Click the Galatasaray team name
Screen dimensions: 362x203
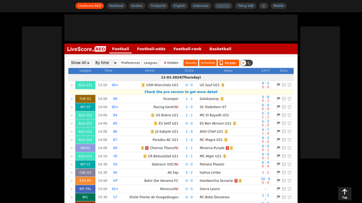tap(209, 99)
